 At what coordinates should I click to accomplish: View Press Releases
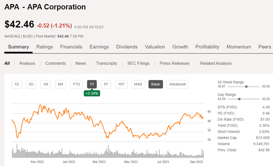point(174,64)
